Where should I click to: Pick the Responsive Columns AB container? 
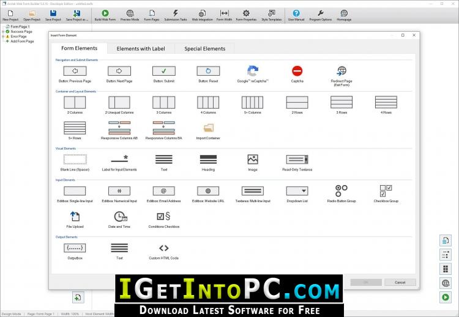point(119,131)
